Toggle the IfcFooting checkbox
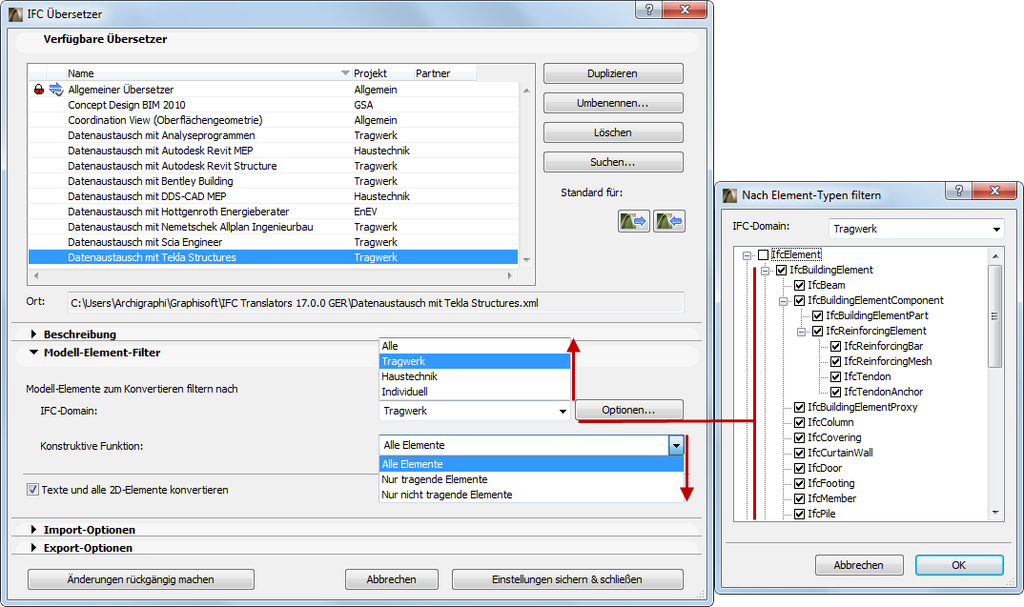The height and width of the screenshot is (607, 1024). [x=799, y=484]
